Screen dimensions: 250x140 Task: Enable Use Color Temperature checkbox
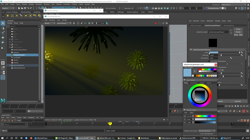[209, 61]
